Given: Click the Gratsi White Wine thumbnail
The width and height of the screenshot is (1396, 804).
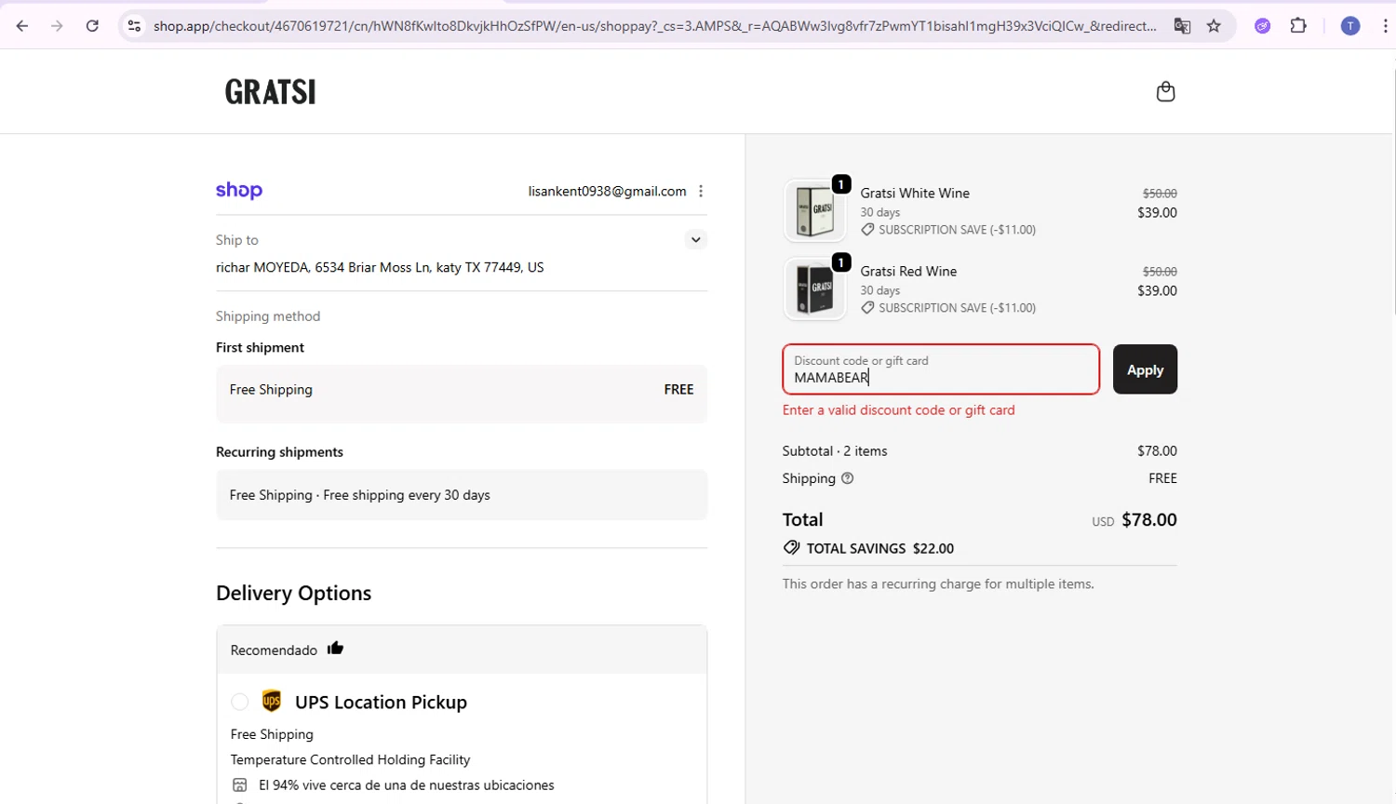Looking at the screenshot, I should coord(815,211).
